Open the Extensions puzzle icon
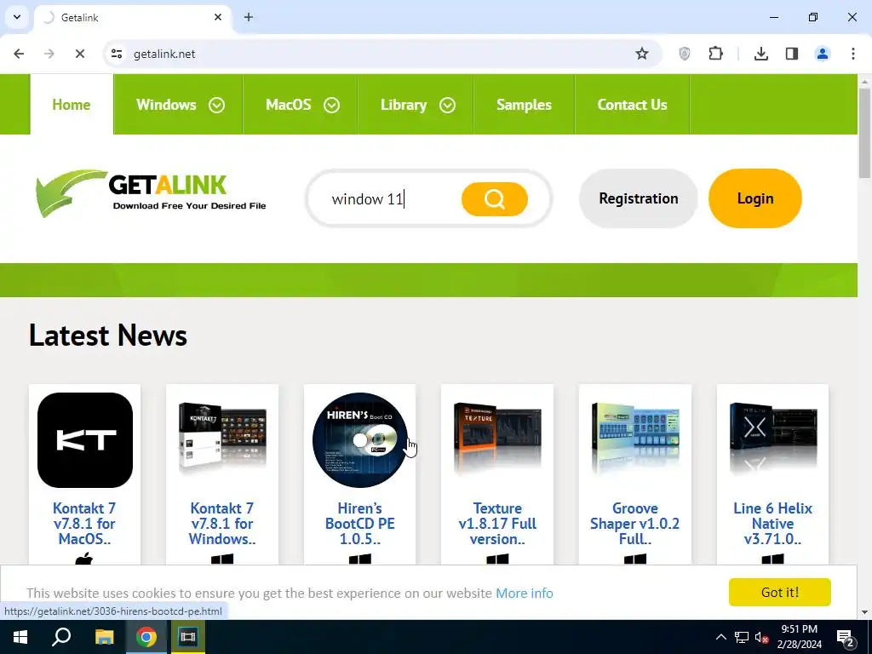The height and width of the screenshot is (654, 872). click(715, 54)
